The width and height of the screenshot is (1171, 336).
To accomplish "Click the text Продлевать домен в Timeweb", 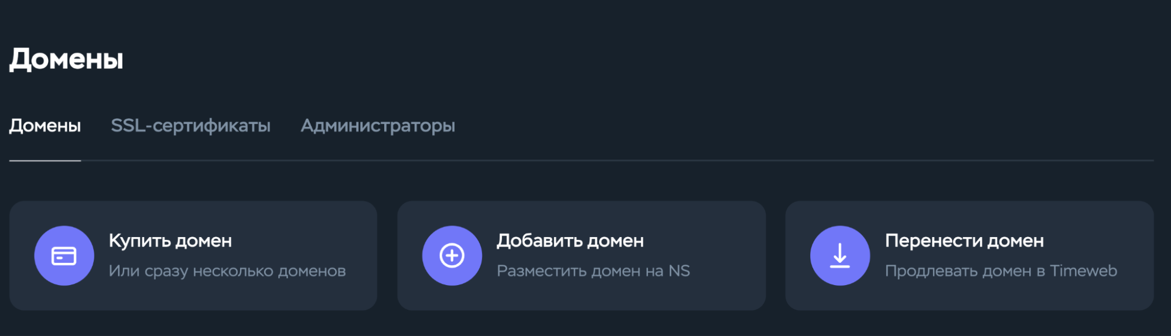I will [x=1001, y=271].
